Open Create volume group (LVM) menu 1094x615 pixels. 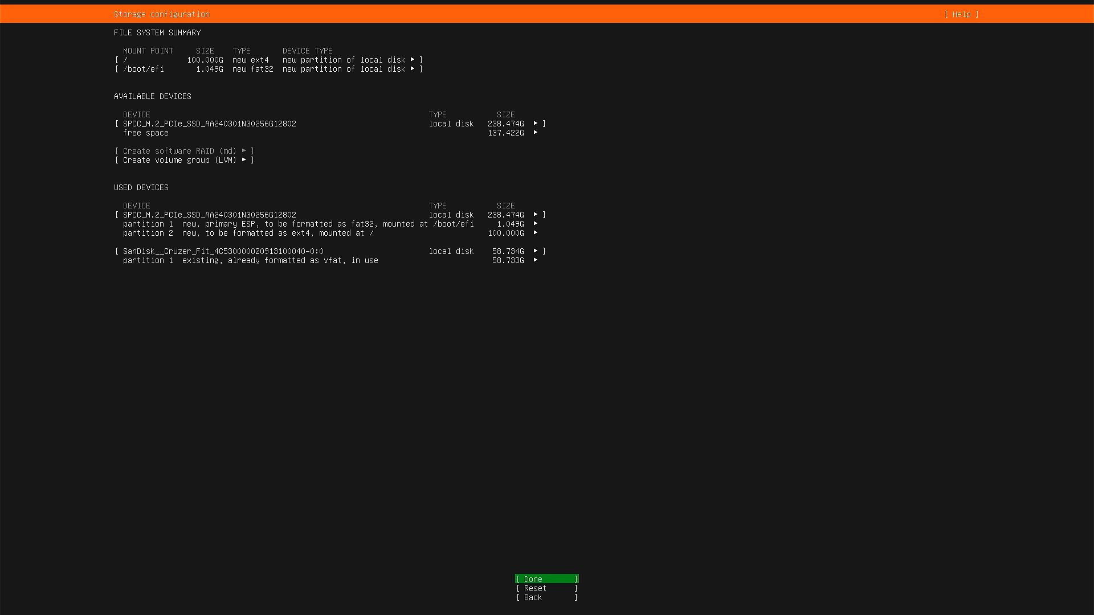[185, 160]
